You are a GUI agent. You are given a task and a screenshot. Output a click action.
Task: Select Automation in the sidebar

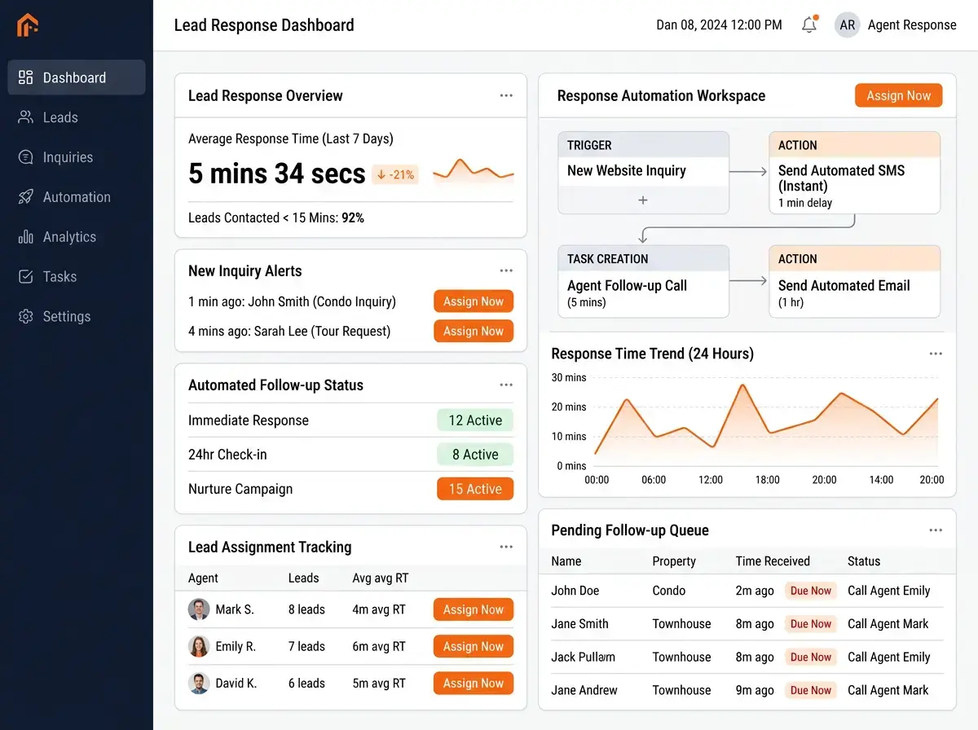tap(77, 197)
